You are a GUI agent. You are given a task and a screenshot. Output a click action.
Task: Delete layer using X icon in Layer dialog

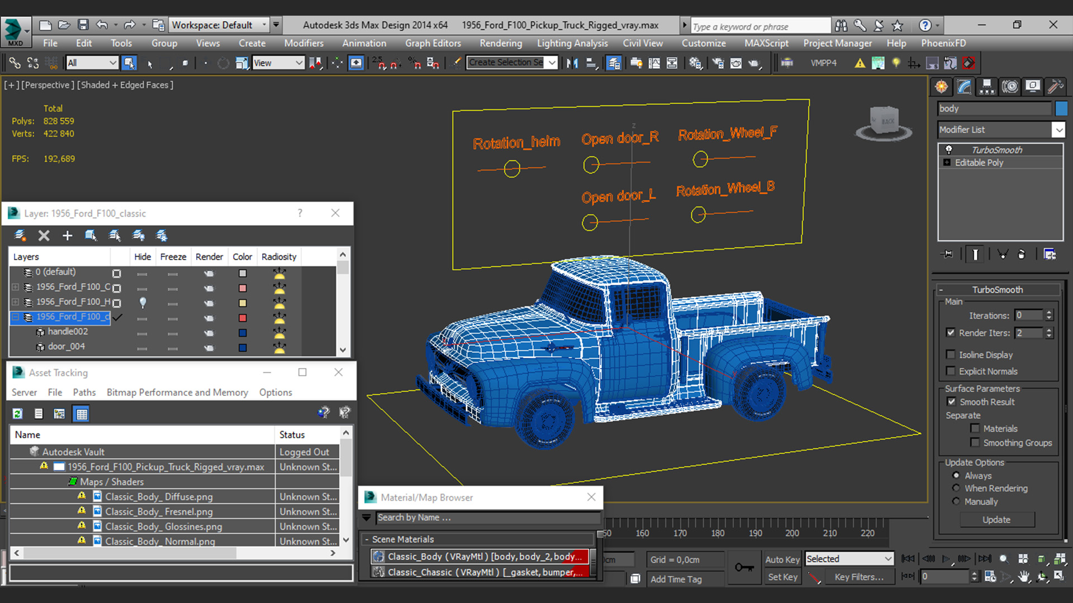(x=44, y=236)
